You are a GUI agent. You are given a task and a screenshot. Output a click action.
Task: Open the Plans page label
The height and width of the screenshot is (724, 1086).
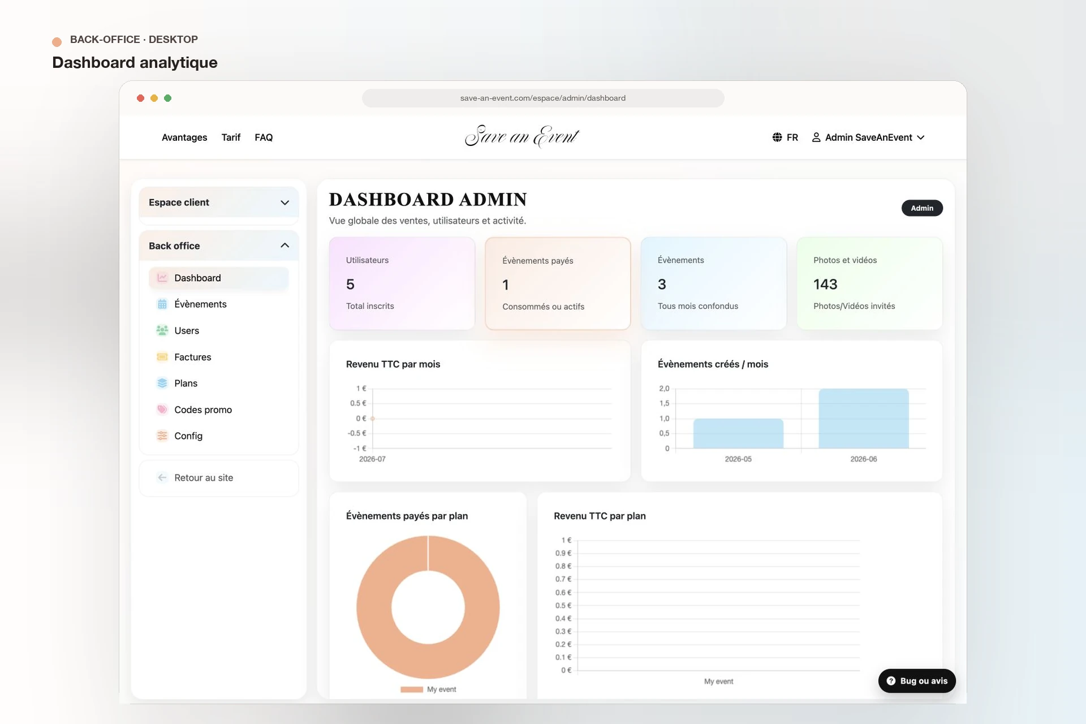tap(186, 383)
